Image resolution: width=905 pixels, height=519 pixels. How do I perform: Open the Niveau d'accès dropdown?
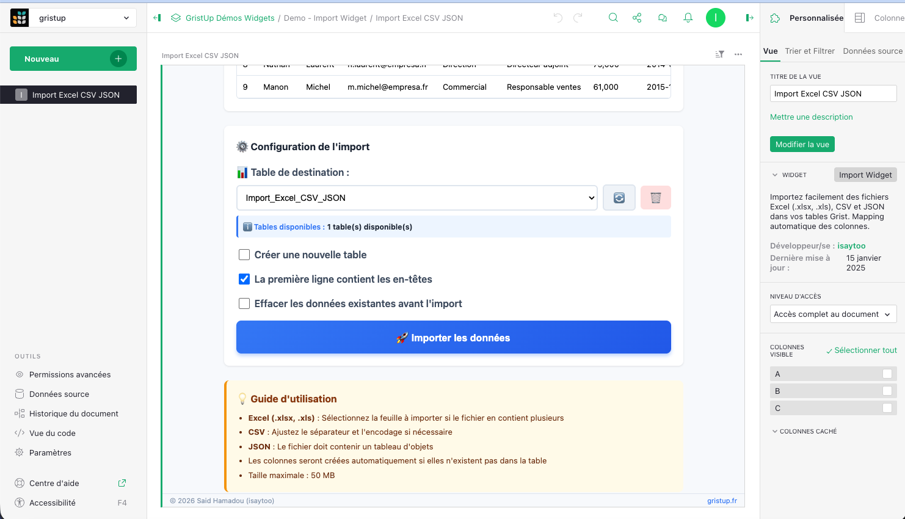tap(833, 314)
